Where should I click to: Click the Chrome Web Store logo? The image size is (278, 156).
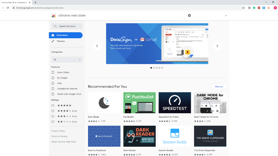point(54,16)
